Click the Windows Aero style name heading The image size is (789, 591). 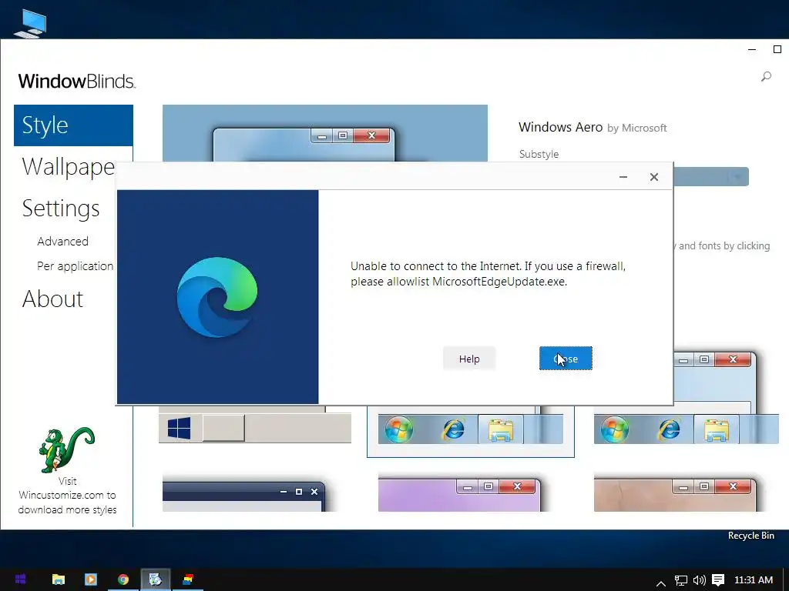[561, 127]
